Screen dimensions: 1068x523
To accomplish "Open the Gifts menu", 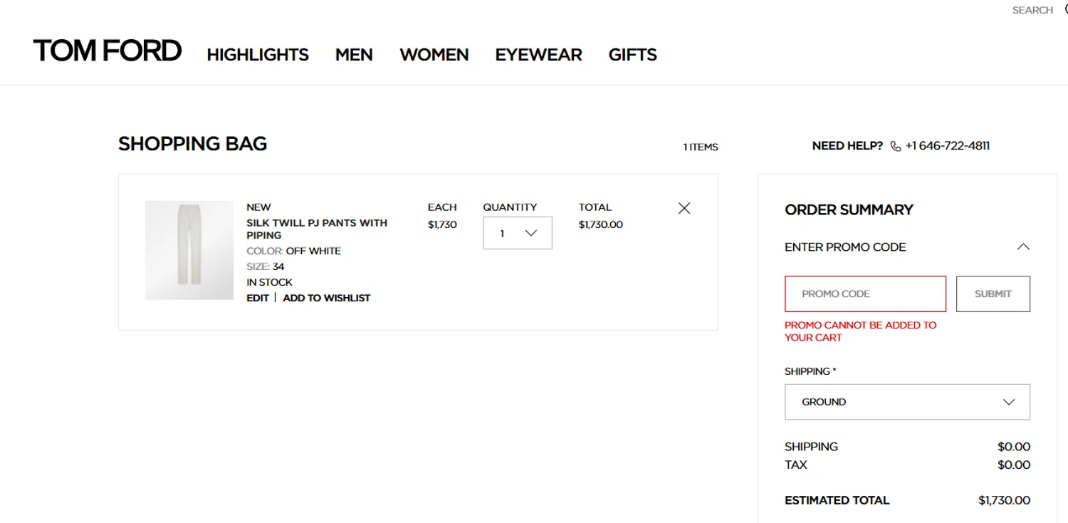I will point(633,55).
